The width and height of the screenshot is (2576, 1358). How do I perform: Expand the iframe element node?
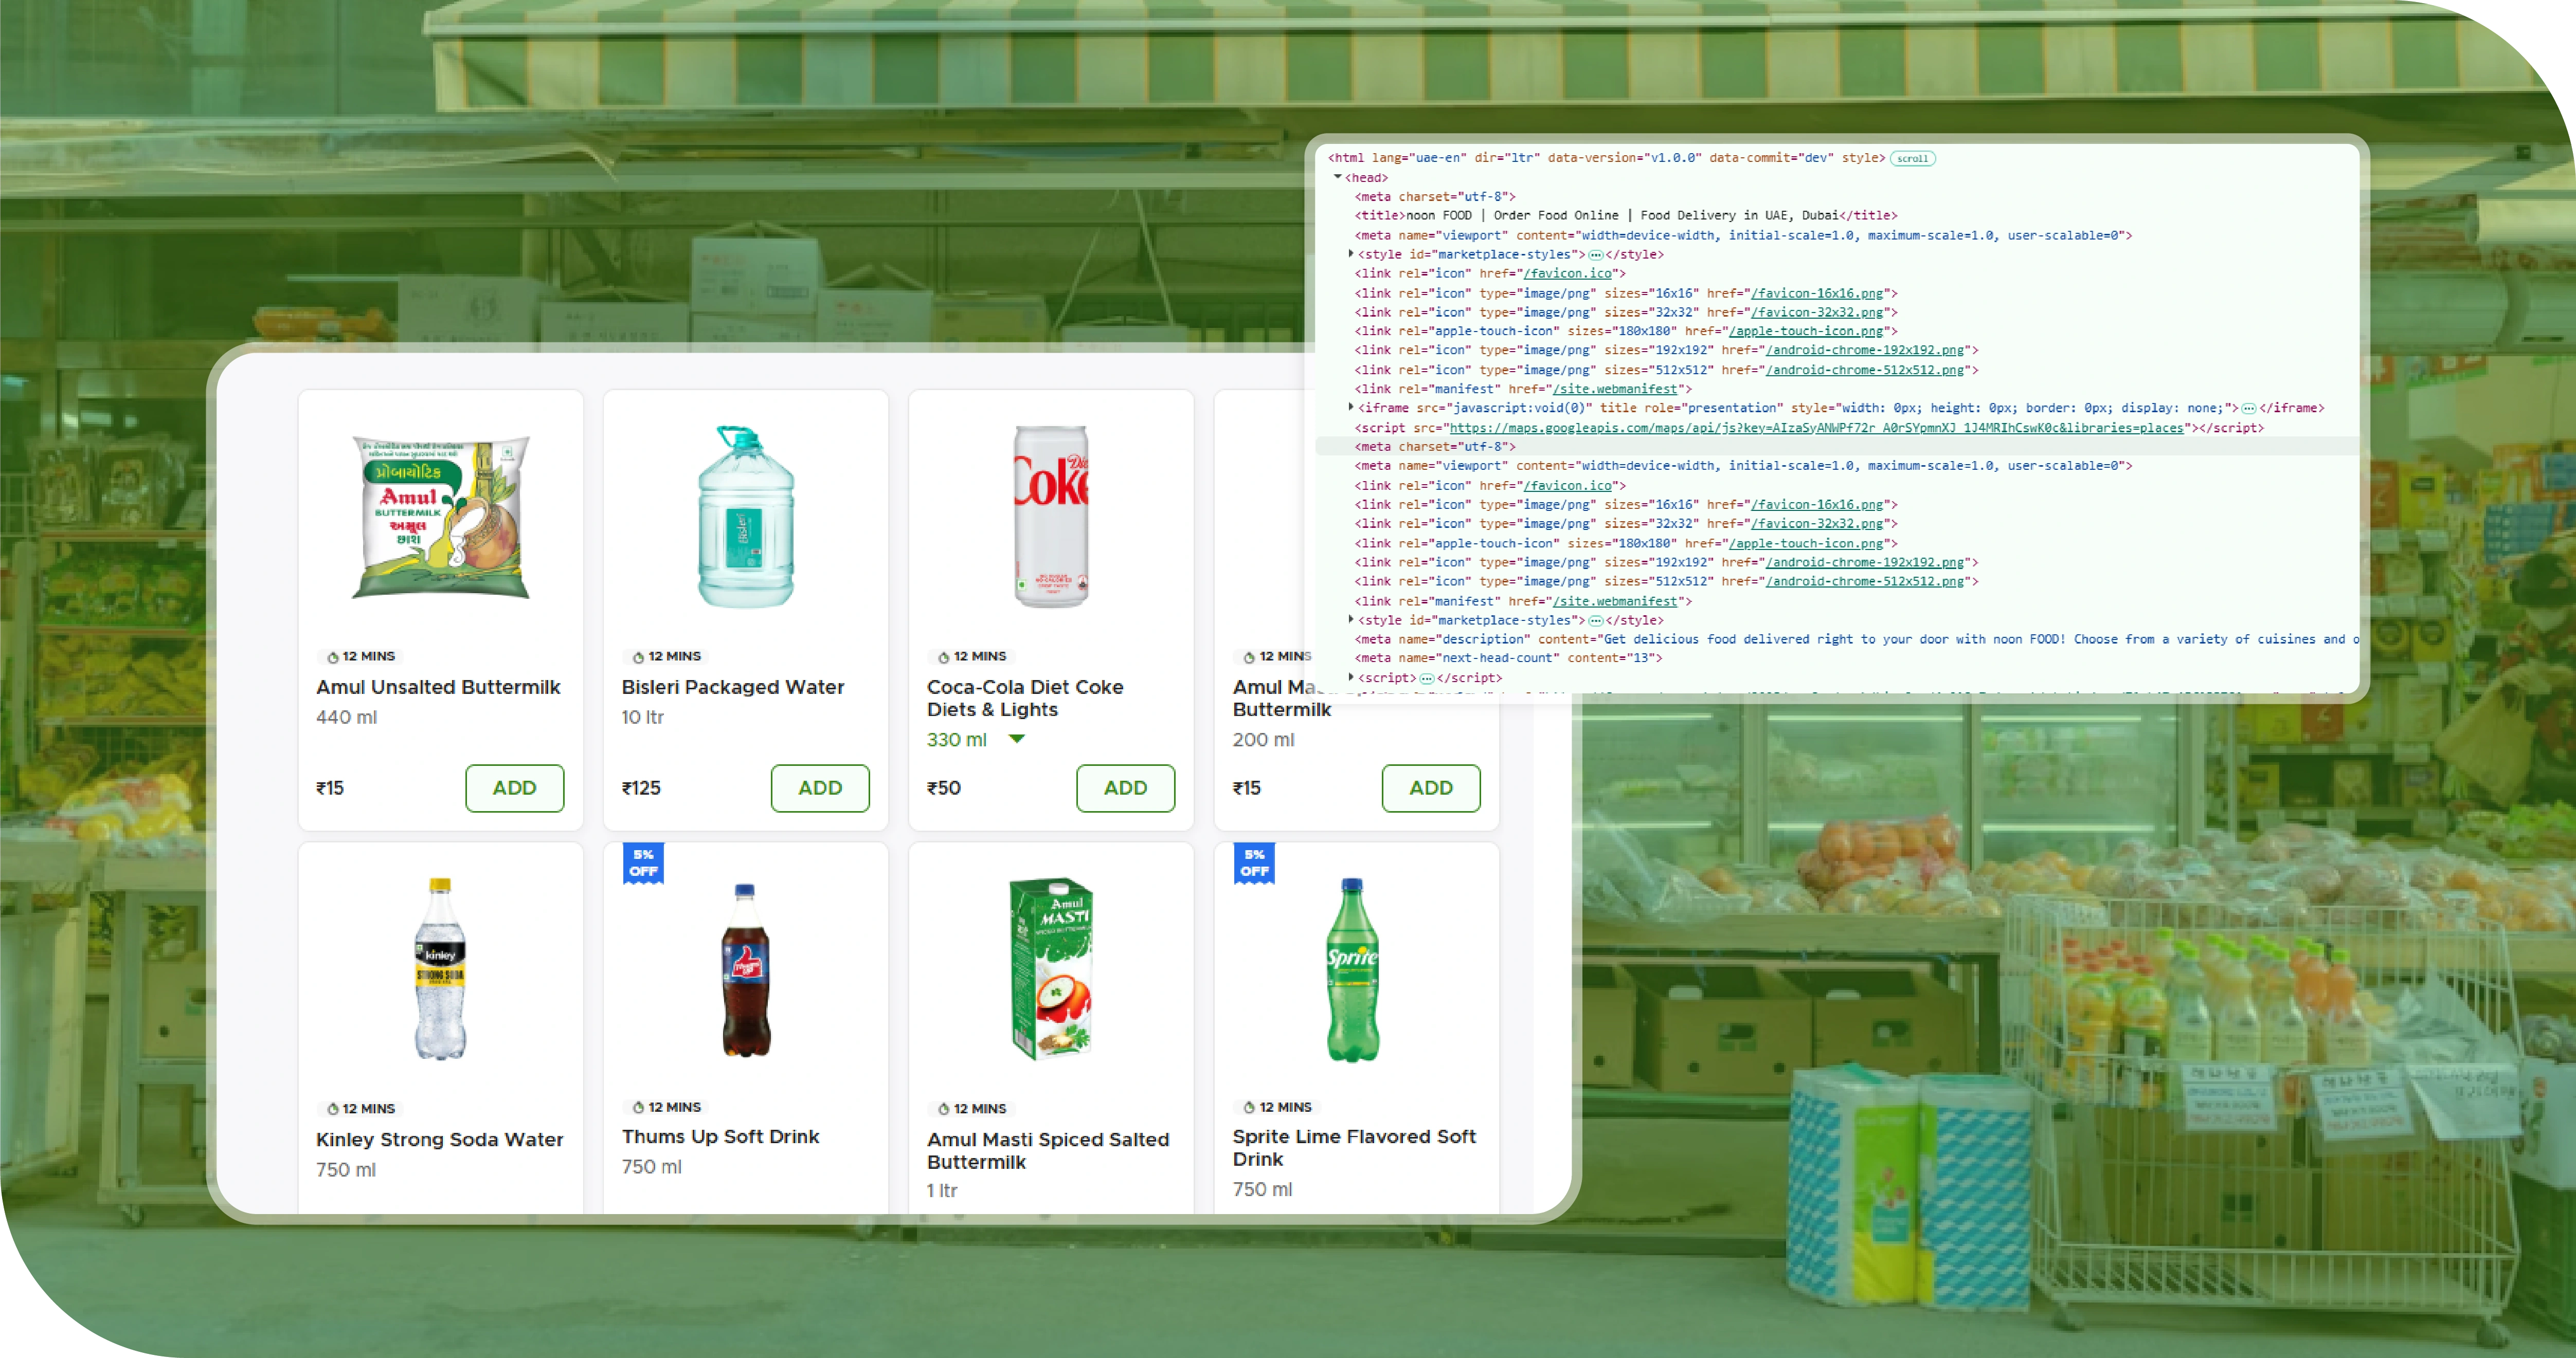1351,407
